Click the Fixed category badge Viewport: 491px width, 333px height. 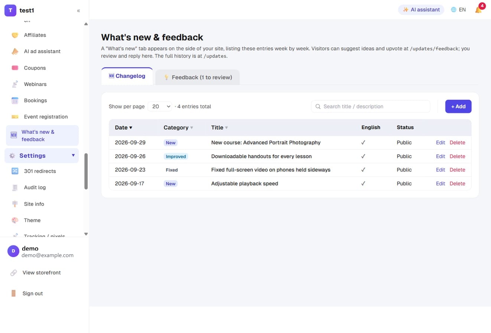point(172,170)
